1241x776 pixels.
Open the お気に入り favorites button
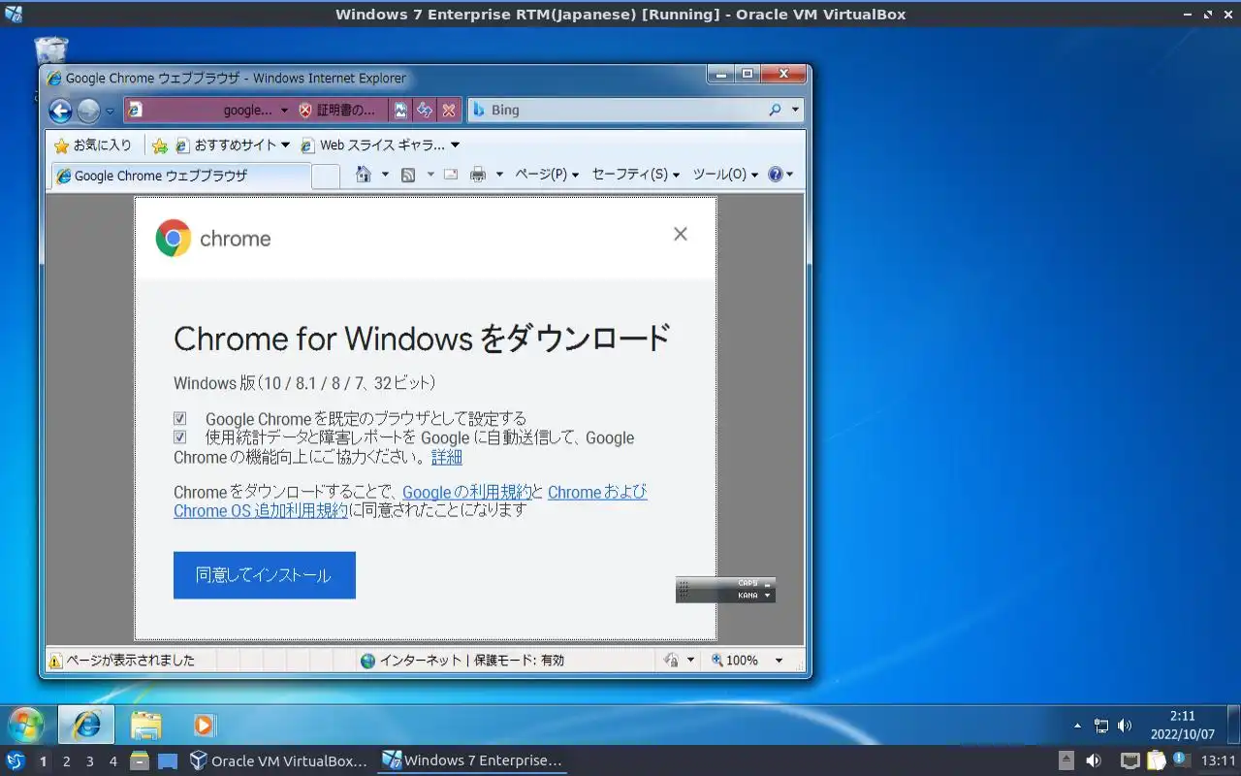click(x=92, y=145)
